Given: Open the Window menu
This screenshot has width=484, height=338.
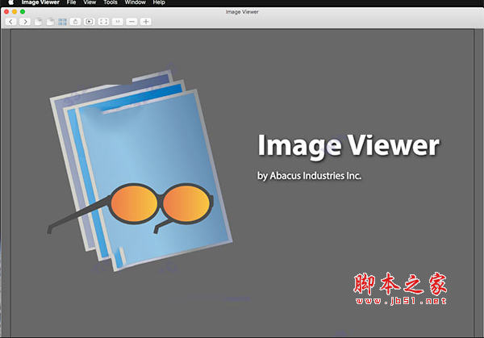Looking at the screenshot, I should [x=136, y=2].
